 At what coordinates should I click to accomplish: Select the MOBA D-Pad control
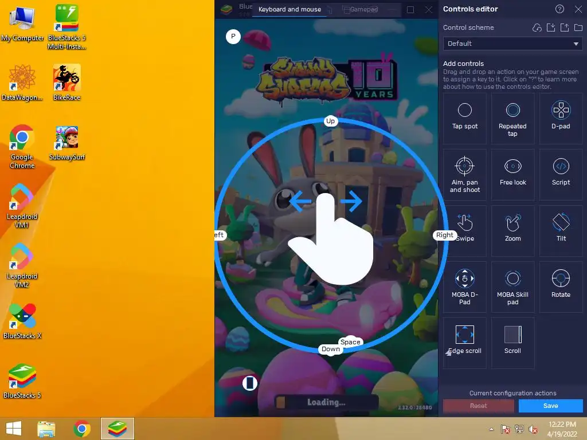(x=464, y=286)
